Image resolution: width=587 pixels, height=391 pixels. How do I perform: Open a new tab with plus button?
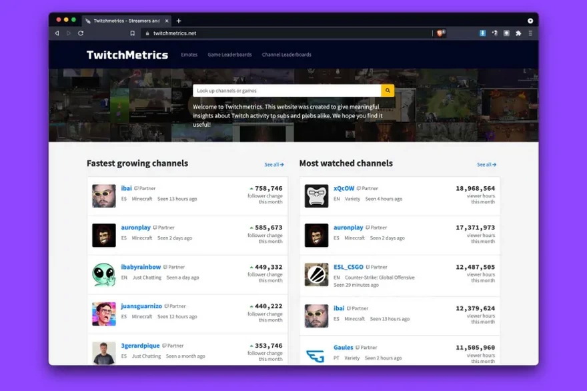coord(179,21)
